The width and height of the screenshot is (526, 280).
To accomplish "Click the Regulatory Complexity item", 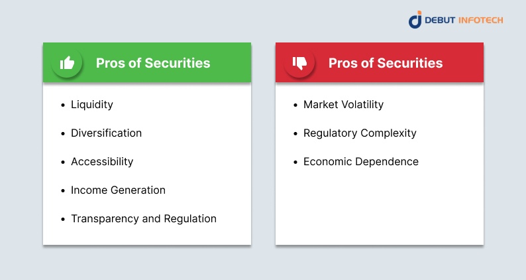I will [x=360, y=133].
